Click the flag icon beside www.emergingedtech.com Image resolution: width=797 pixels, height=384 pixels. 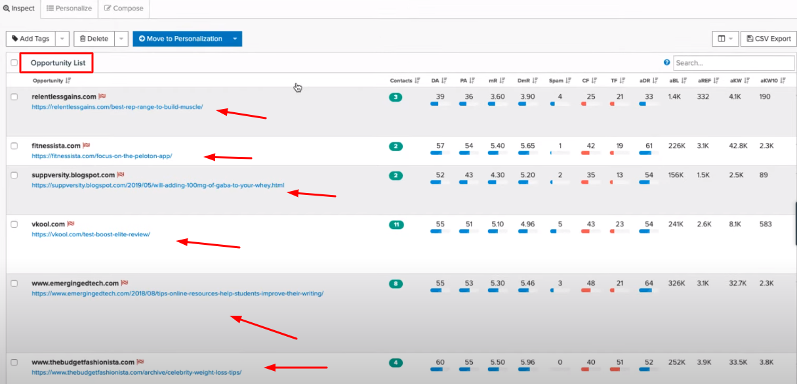124,283
